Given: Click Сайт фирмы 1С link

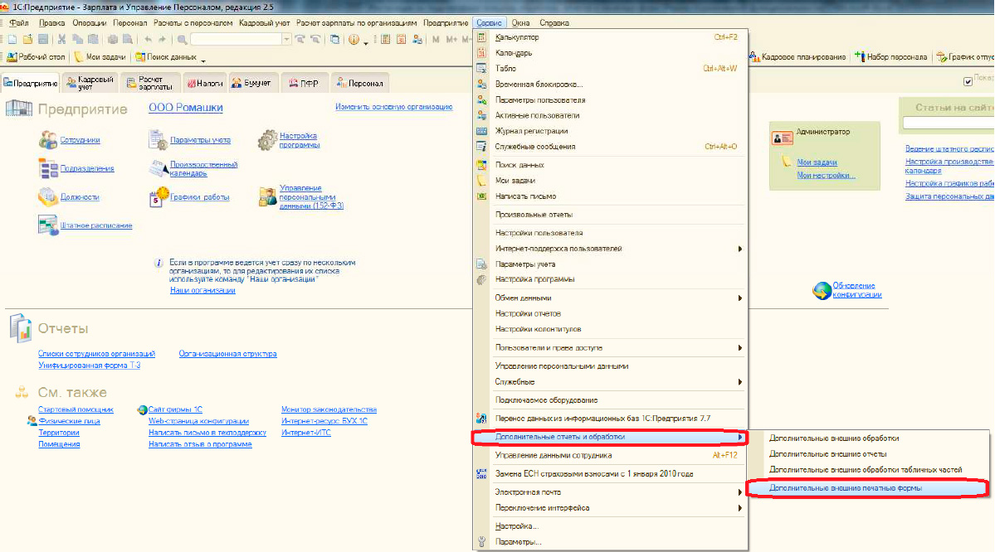Looking at the screenshot, I should (175, 409).
